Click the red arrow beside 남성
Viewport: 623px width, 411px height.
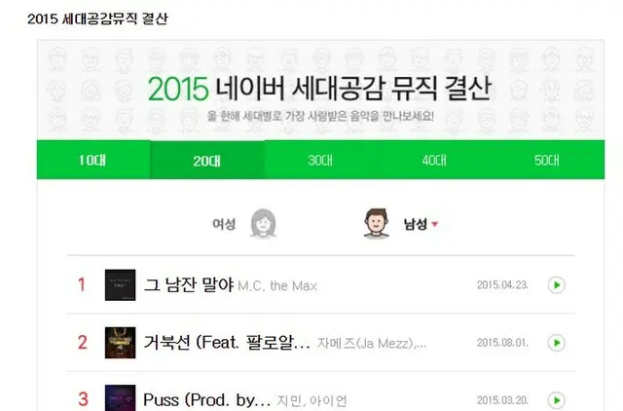(435, 224)
